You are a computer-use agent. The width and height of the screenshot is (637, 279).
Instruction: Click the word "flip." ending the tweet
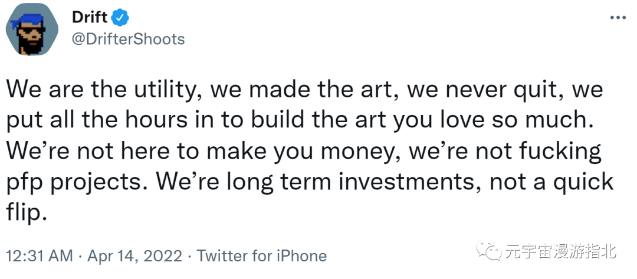click(26, 211)
